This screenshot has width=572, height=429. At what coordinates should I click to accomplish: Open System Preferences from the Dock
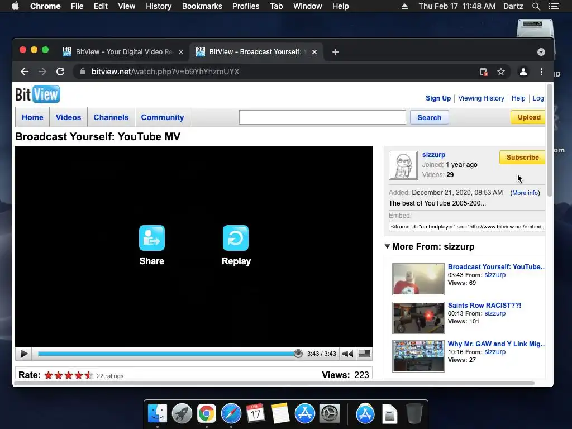[330, 414]
